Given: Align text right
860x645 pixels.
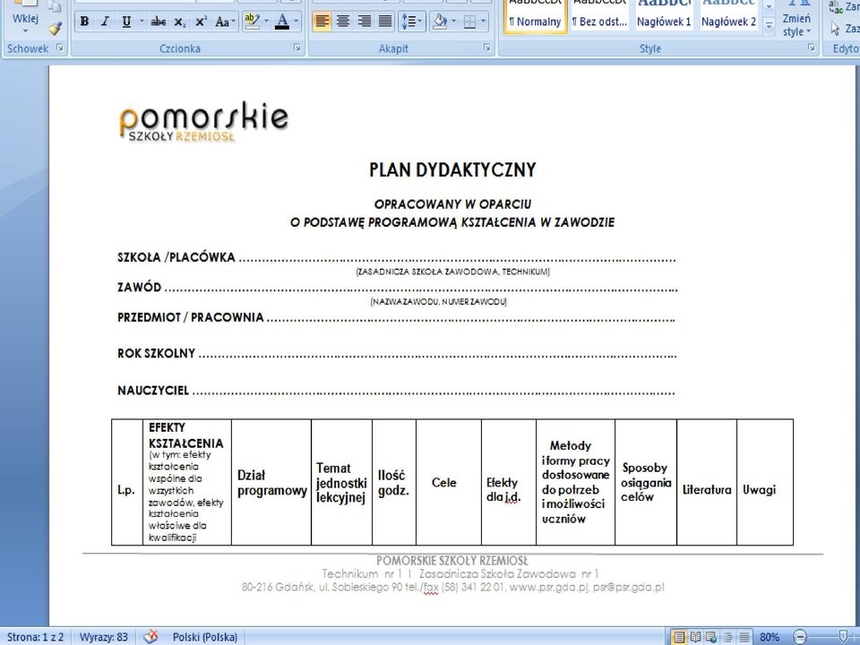Looking at the screenshot, I should coord(365,21).
